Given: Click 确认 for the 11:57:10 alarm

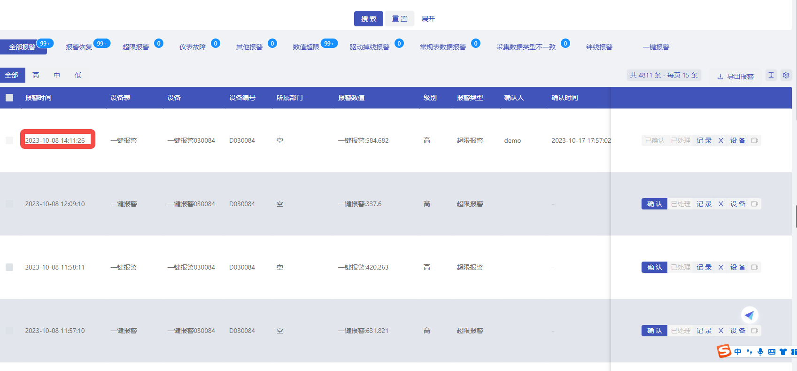Looking at the screenshot, I should coord(654,331).
